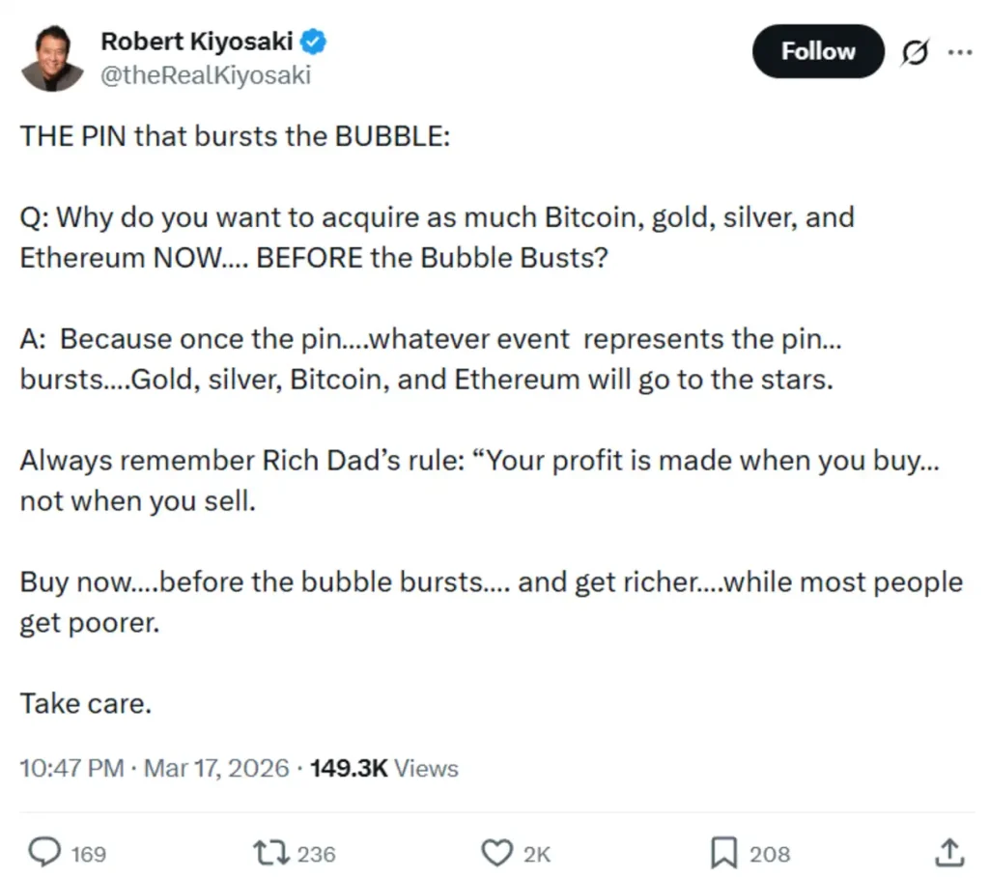
Task: Click Robert Kiyosaki's profile avatar
Action: tap(52, 56)
